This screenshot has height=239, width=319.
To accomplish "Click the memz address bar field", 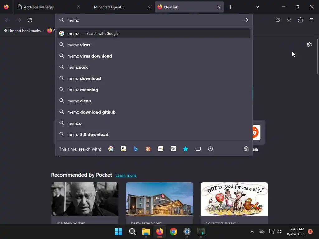I will coord(154,20).
